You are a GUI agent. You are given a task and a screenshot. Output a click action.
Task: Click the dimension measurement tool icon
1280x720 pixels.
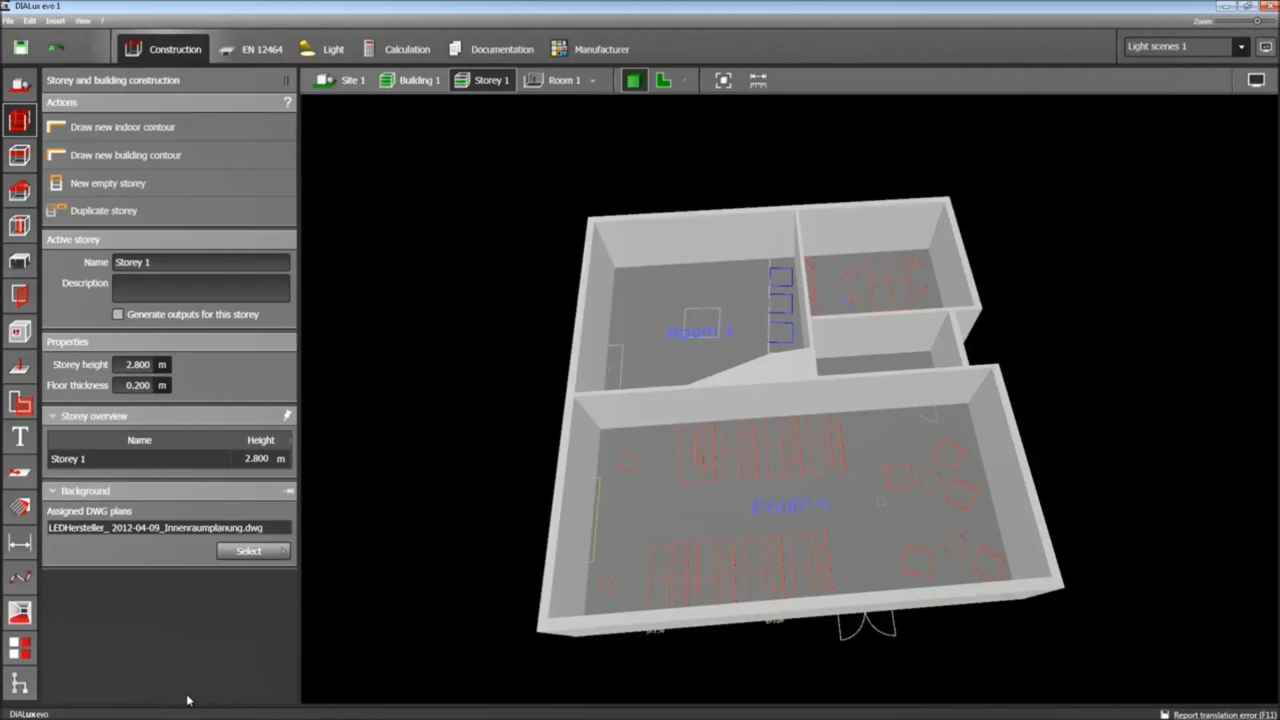19,543
